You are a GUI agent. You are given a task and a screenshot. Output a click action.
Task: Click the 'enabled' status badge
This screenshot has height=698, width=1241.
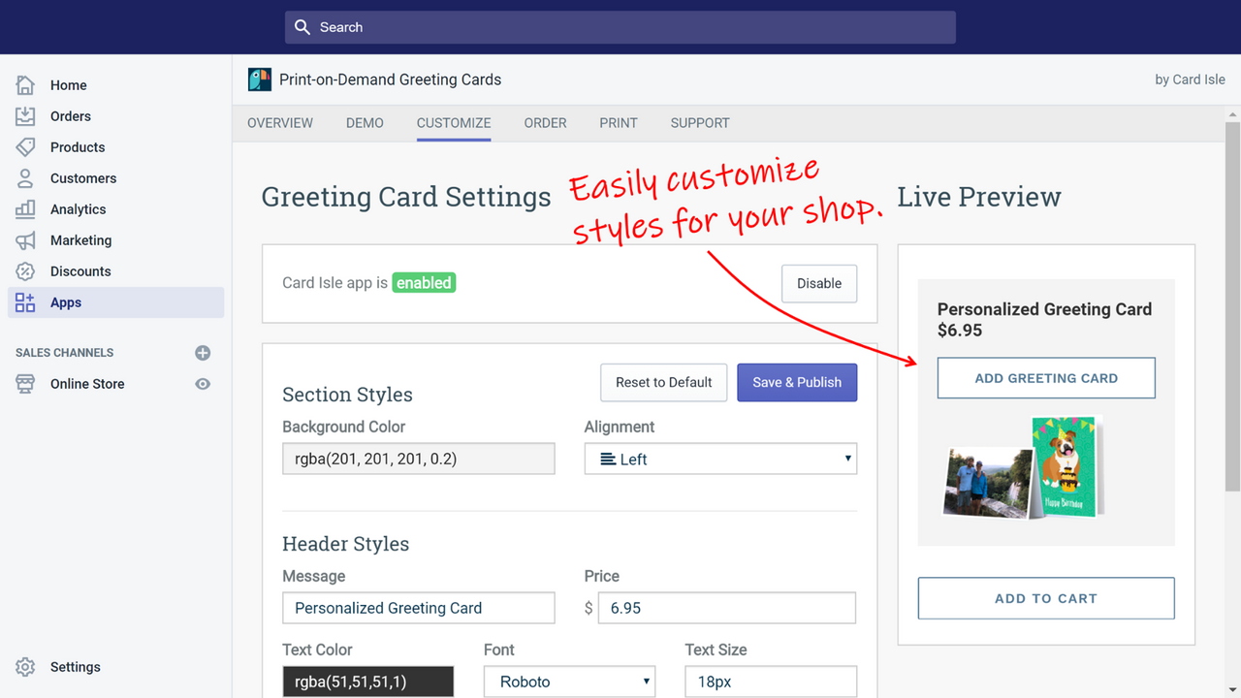point(424,283)
